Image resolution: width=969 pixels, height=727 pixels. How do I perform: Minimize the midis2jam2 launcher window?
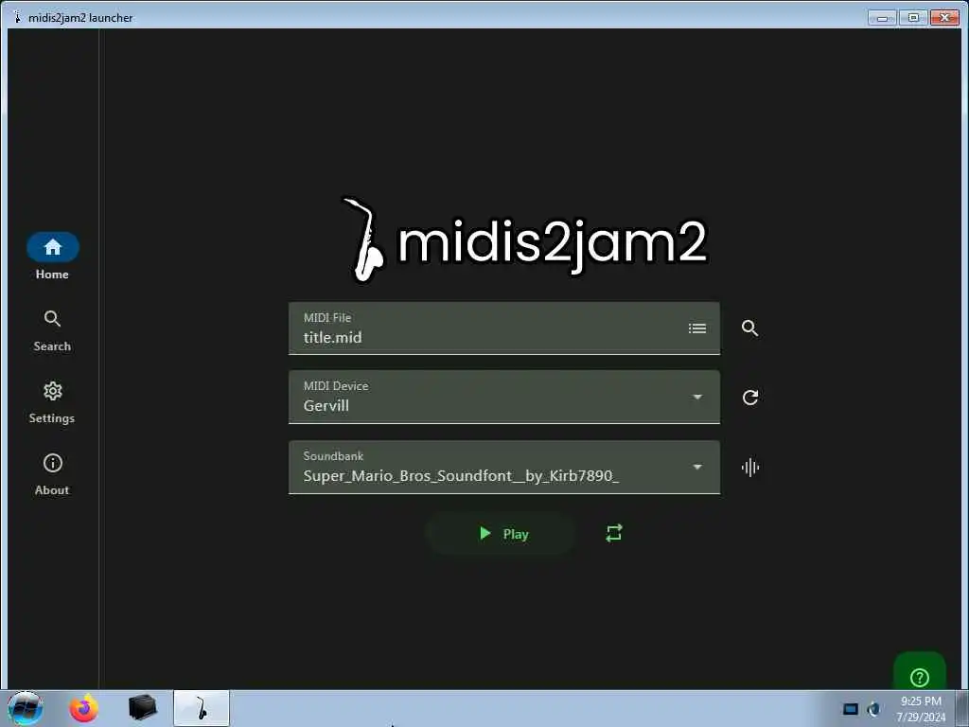[x=882, y=18]
